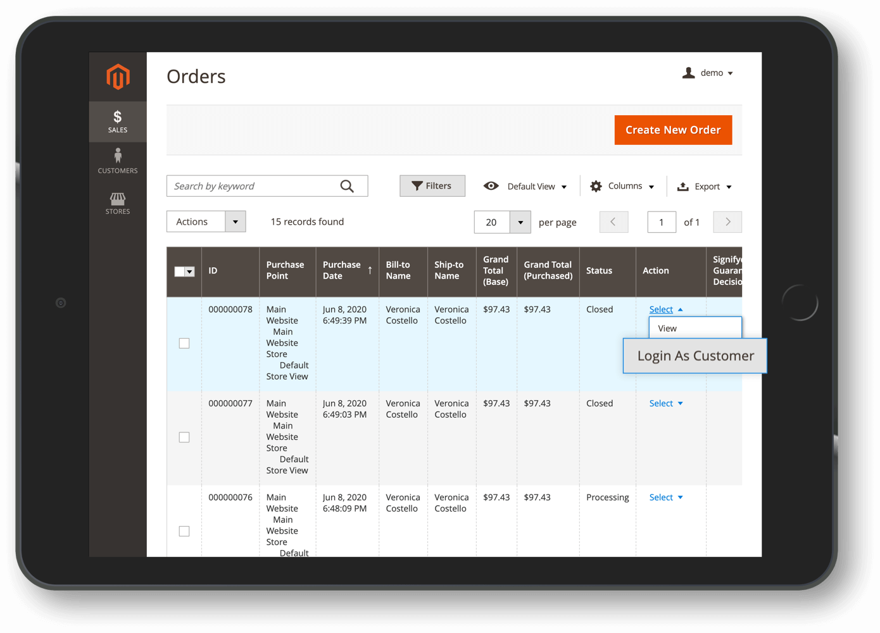Choose View in the Select menu
880x633 pixels.
point(667,328)
